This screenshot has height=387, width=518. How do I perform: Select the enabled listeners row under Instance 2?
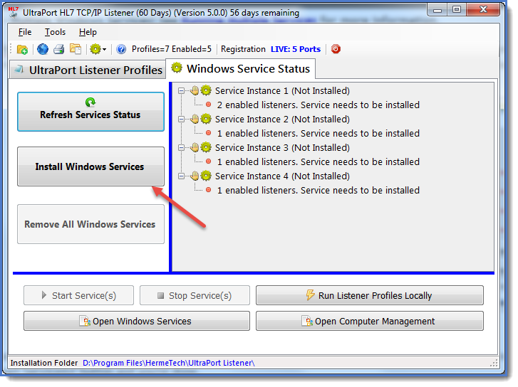[x=318, y=133]
